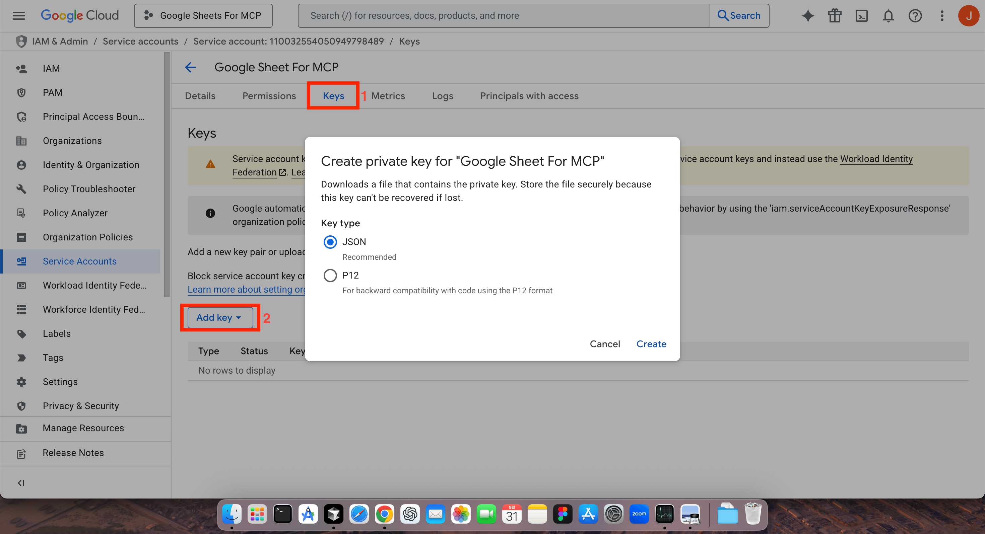
Task: Click the Google Cloud logo
Action: (79, 15)
